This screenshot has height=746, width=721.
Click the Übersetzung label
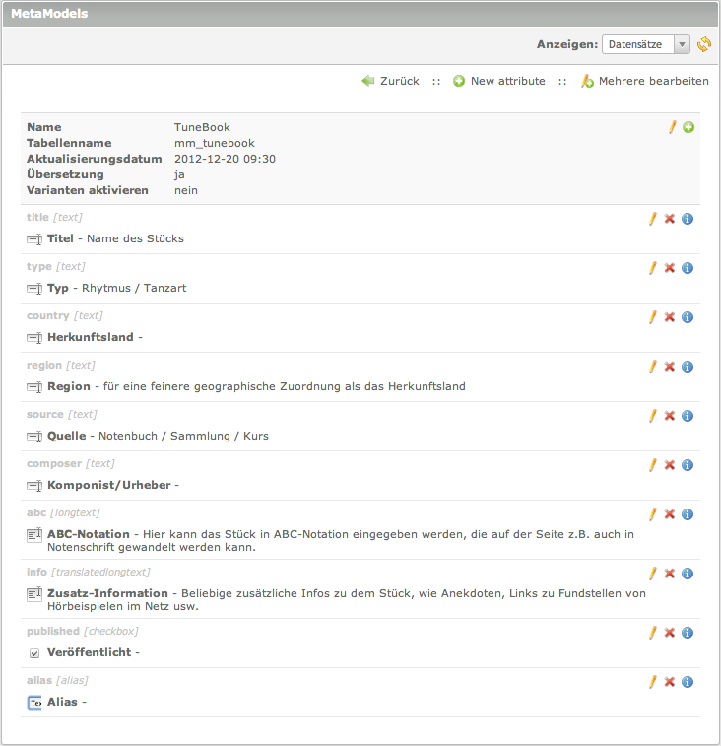[65, 174]
